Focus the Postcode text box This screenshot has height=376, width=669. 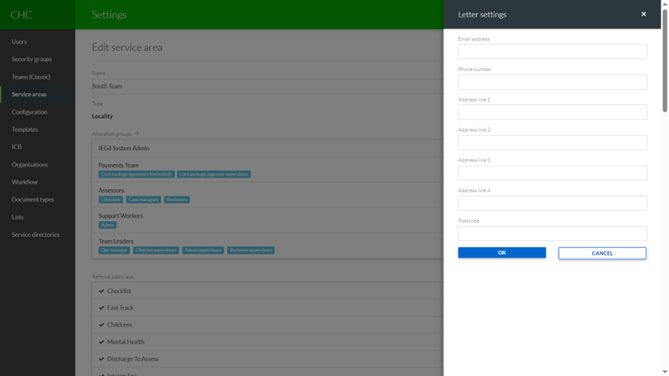pyautogui.click(x=552, y=234)
